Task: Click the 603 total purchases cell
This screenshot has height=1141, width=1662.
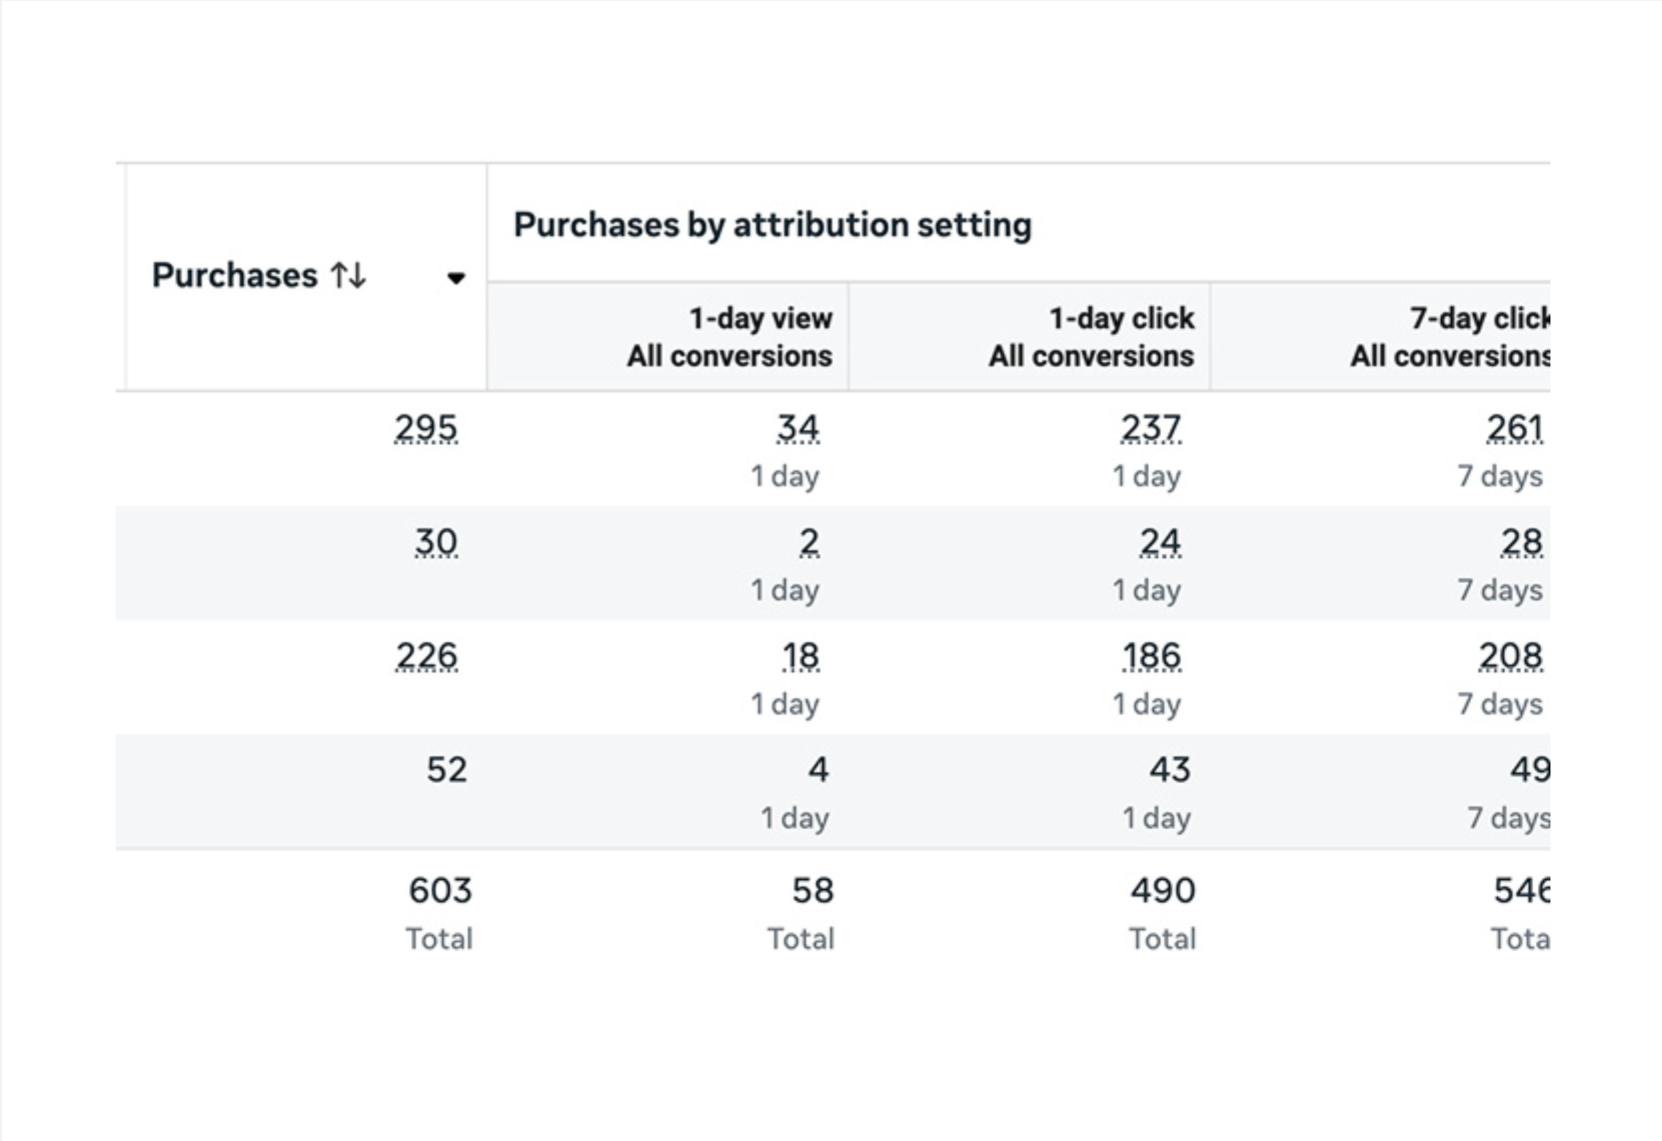Action: (x=440, y=890)
